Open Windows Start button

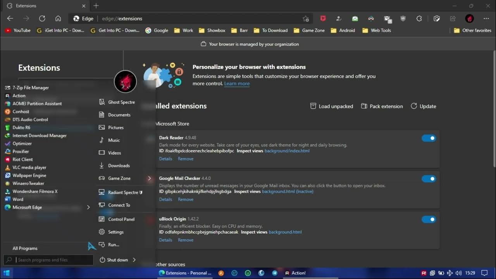coord(7,273)
